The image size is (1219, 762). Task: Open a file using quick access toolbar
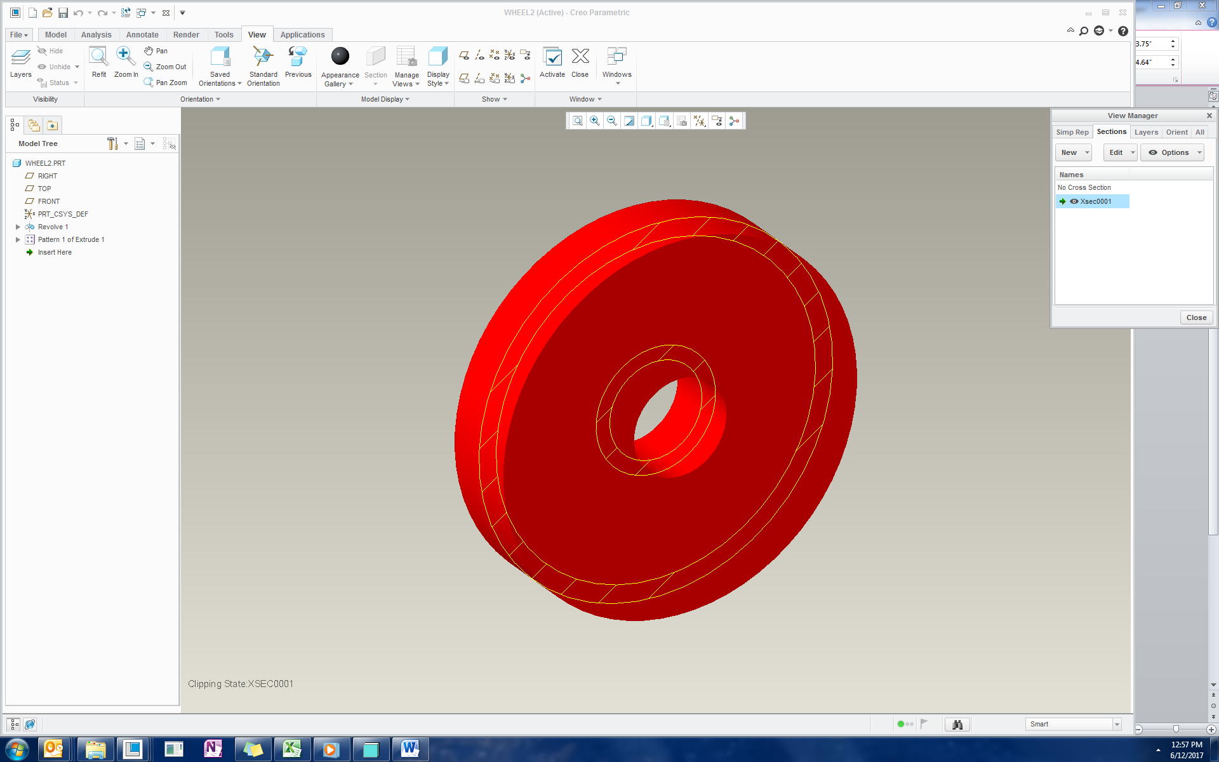tap(48, 13)
